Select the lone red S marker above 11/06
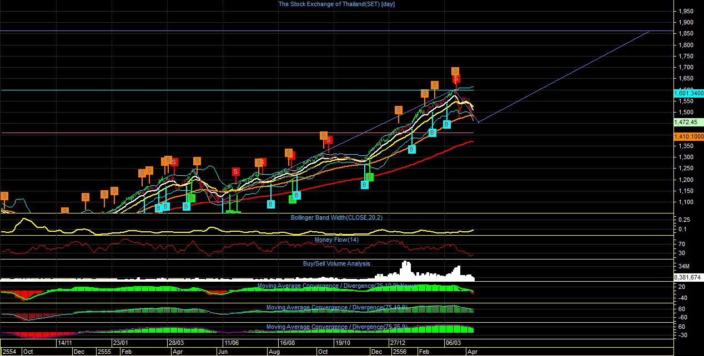 pyautogui.click(x=236, y=171)
